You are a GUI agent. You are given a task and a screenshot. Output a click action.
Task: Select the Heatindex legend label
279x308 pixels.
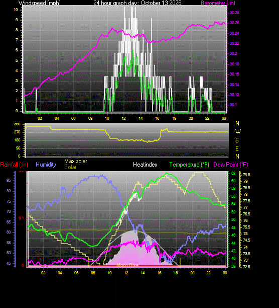tap(145, 165)
